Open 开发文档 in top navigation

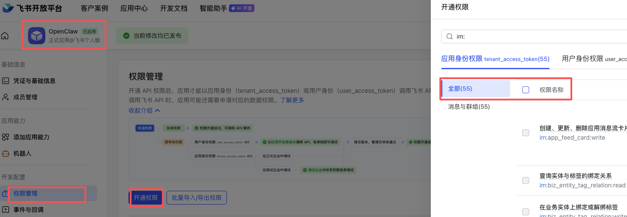(174, 8)
